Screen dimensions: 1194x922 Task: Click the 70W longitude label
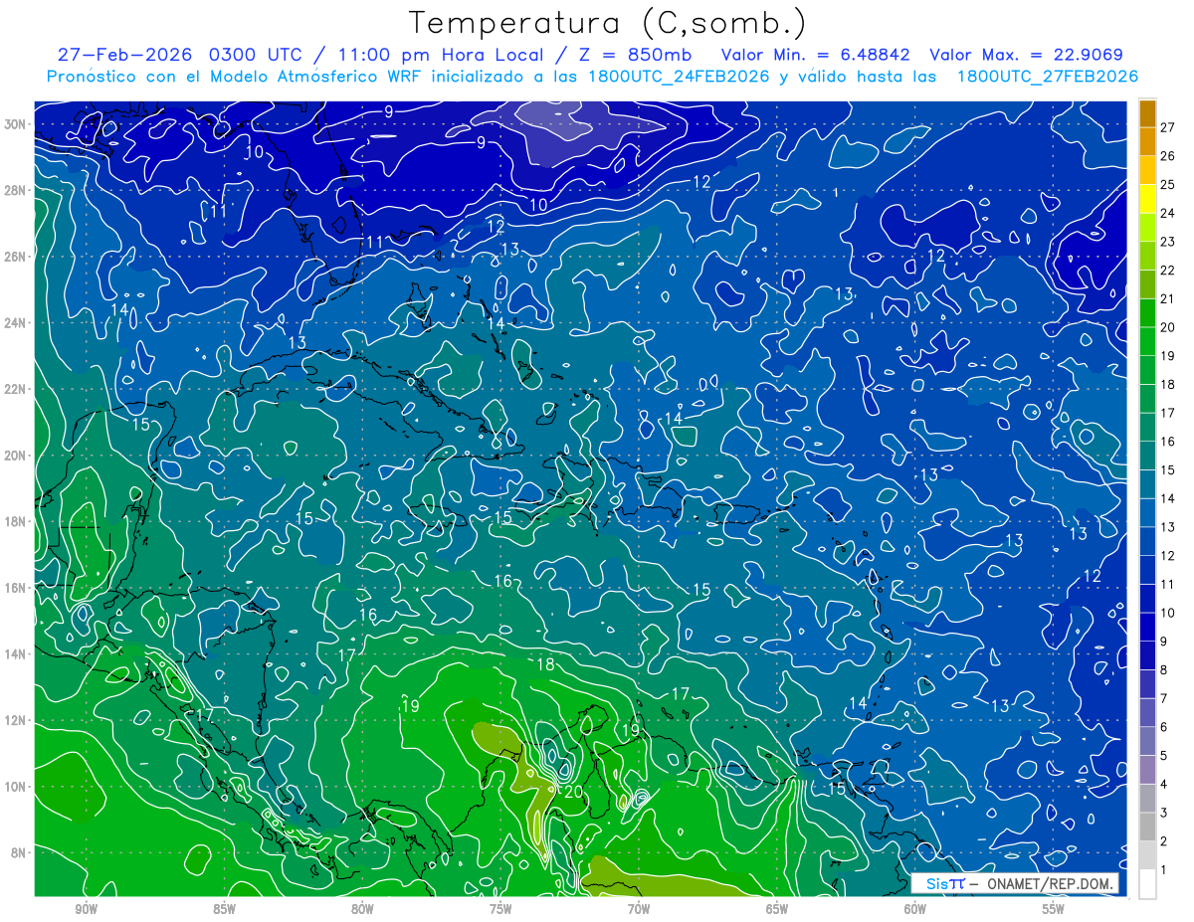(x=639, y=909)
